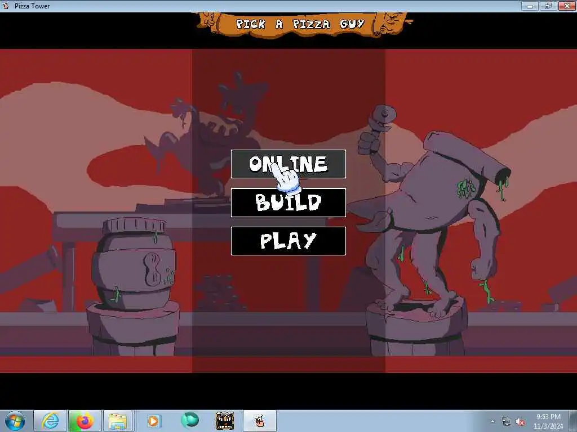The image size is (577, 432).
Task: Launch Internet Explorer from the taskbar
Action: click(50, 421)
